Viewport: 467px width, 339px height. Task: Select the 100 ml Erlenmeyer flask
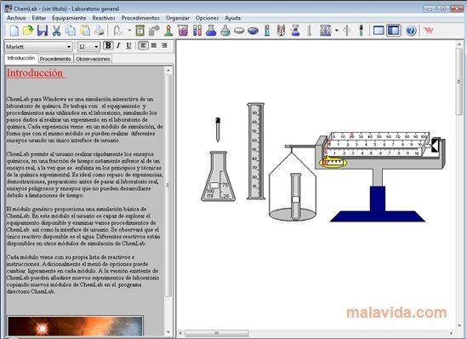pos(219,176)
